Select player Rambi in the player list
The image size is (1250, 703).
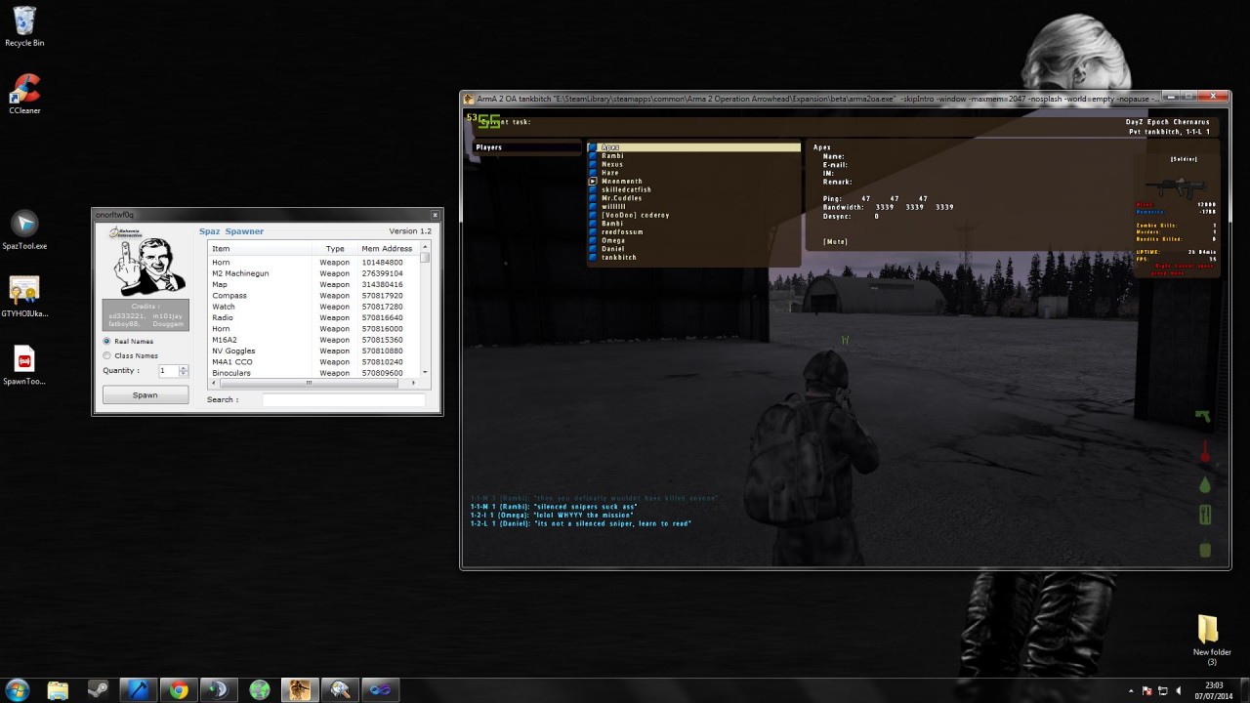(x=694, y=156)
